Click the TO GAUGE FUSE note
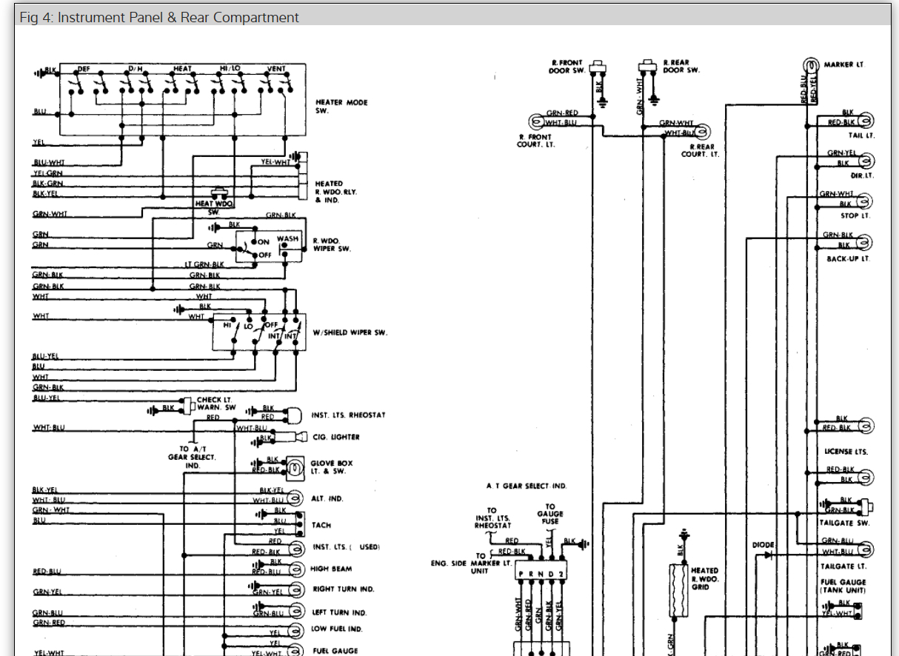 550,515
